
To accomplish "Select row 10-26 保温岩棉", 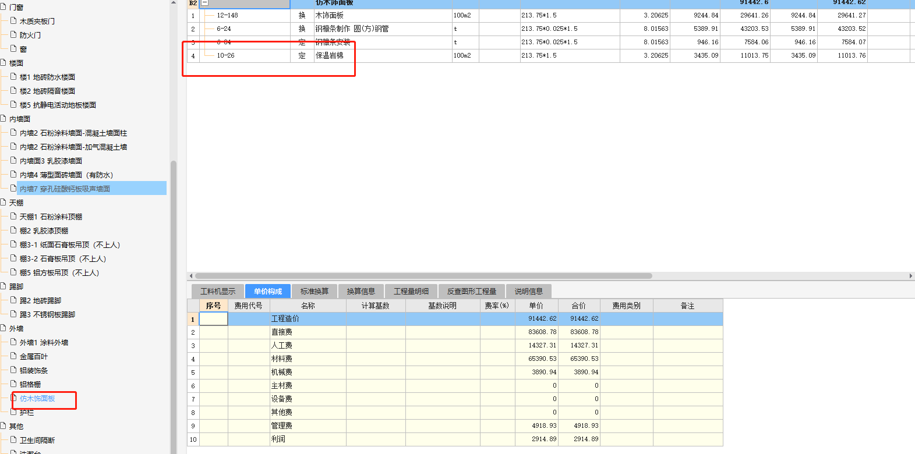I will (550, 55).
